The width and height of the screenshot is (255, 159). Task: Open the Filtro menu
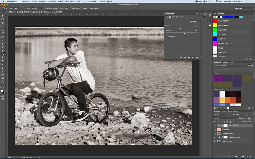[x=79, y=2]
